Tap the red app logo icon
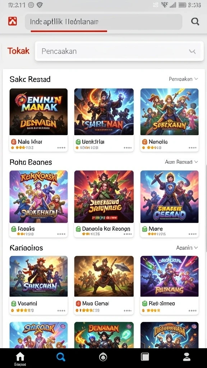The width and height of the screenshot is (207, 368). 13,21
